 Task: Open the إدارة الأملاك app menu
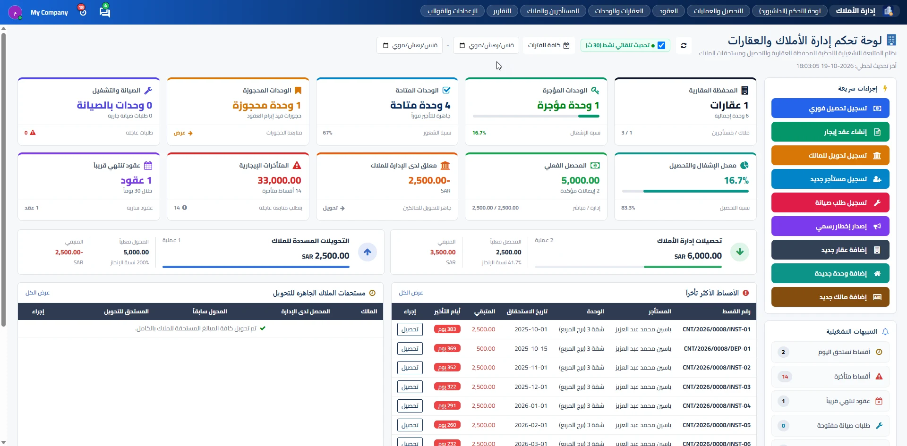point(864,11)
